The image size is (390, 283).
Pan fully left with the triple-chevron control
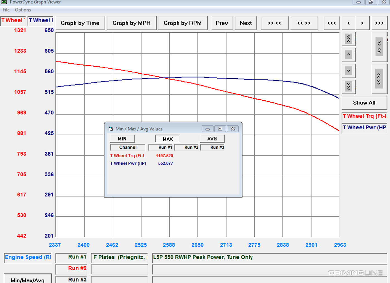331,23
